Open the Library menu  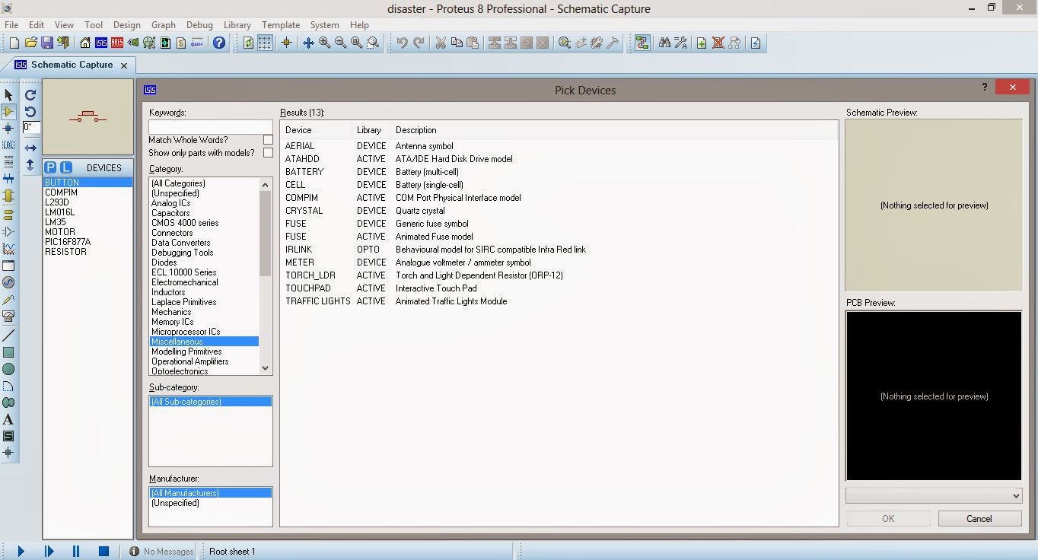click(237, 24)
